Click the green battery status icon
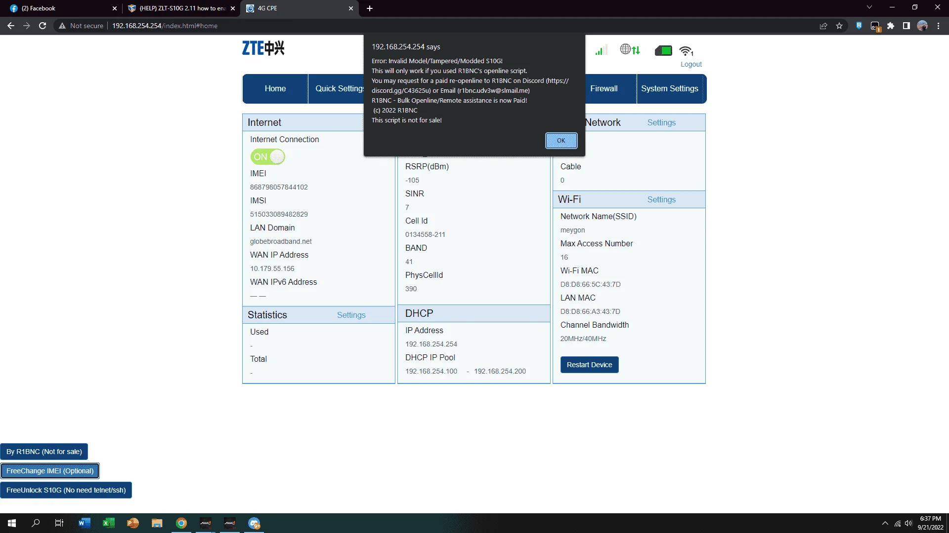The image size is (949, 533). tap(663, 50)
